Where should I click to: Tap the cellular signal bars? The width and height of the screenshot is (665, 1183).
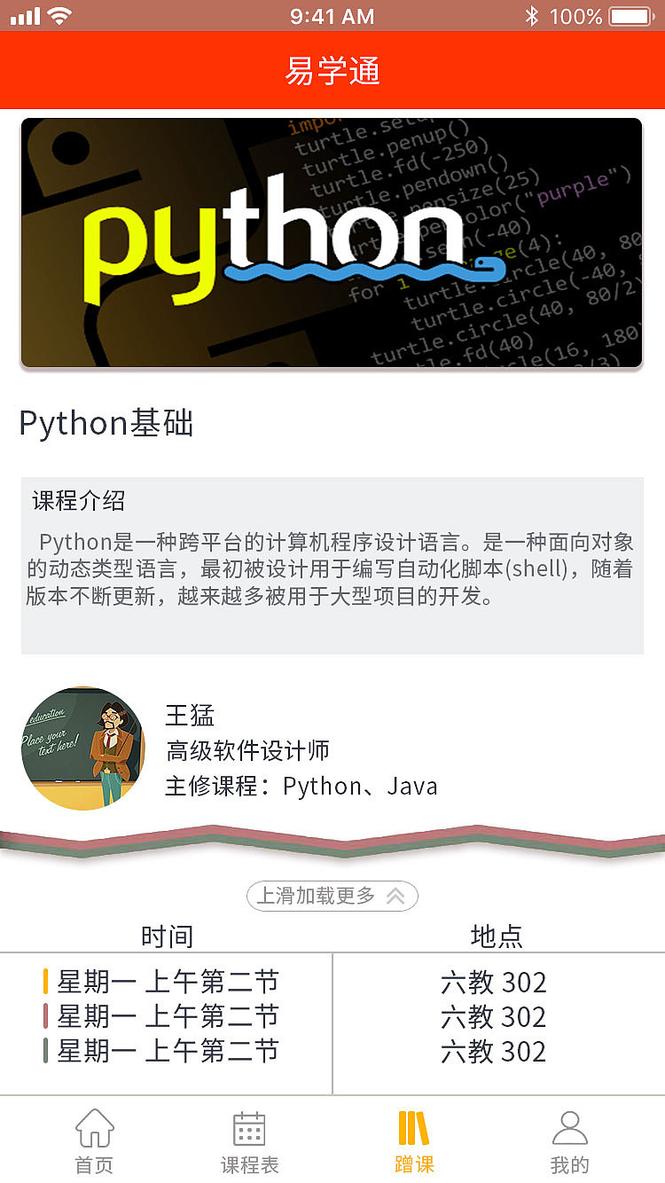pyautogui.click(x=26, y=16)
